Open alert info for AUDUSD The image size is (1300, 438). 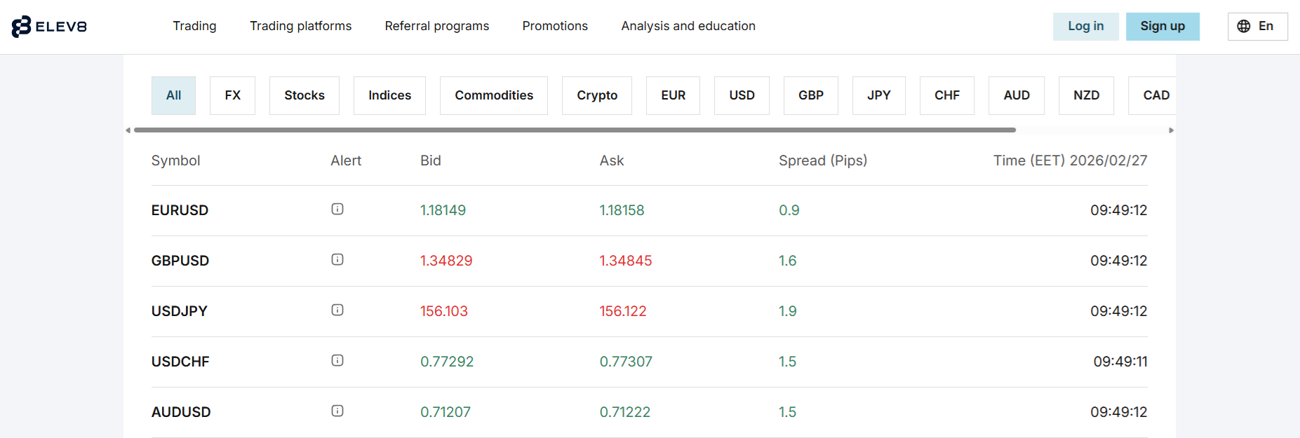tap(337, 411)
